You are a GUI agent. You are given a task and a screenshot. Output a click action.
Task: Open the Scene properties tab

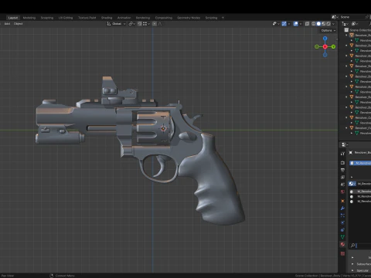click(x=342, y=185)
